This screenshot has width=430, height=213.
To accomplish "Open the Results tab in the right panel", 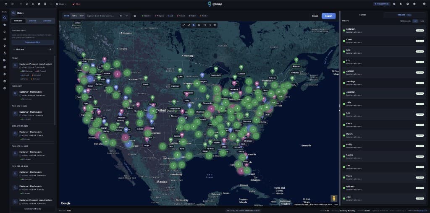I will click(405, 15).
